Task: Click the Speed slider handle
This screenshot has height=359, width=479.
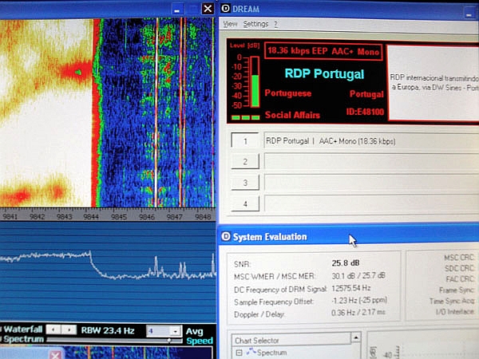Action: click(x=169, y=340)
